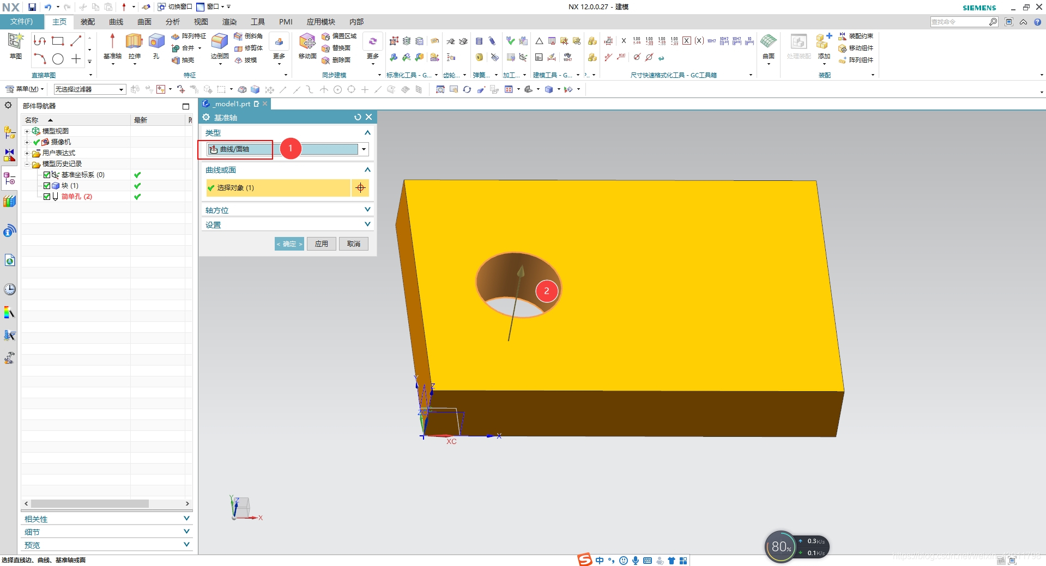The height and width of the screenshot is (566, 1046).
Task: Select the Shell (抽壳) tool
Action: coord(183,60)
